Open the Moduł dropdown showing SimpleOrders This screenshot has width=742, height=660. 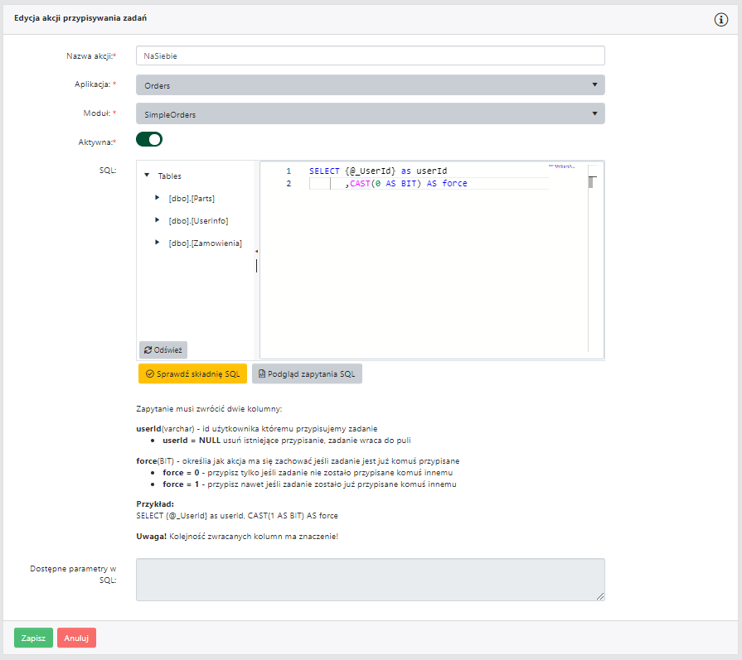(370, 114)
